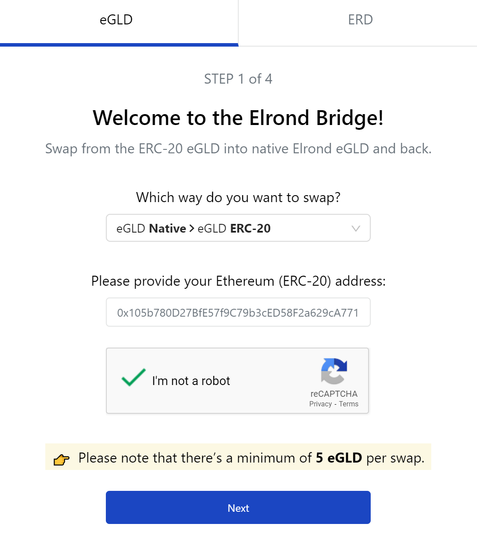
Task: Click the "I'm not a robot" label
Action: 191,381
